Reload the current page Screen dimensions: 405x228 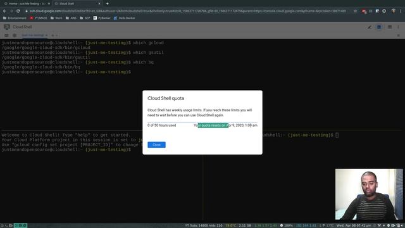[x=18, y=11]
